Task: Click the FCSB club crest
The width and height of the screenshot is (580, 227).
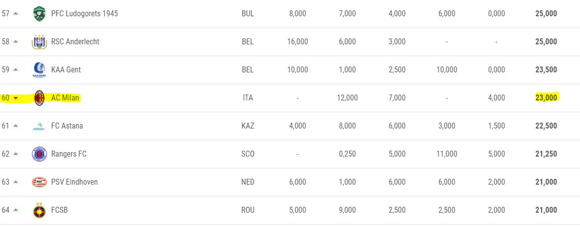Action: click(39, 210)
